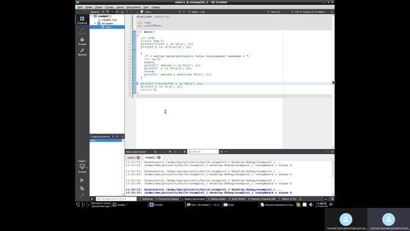The height and width of the screenshot is (231, 410).
Task: Rerun application via output pane's play icon
Action: (170, 151)
